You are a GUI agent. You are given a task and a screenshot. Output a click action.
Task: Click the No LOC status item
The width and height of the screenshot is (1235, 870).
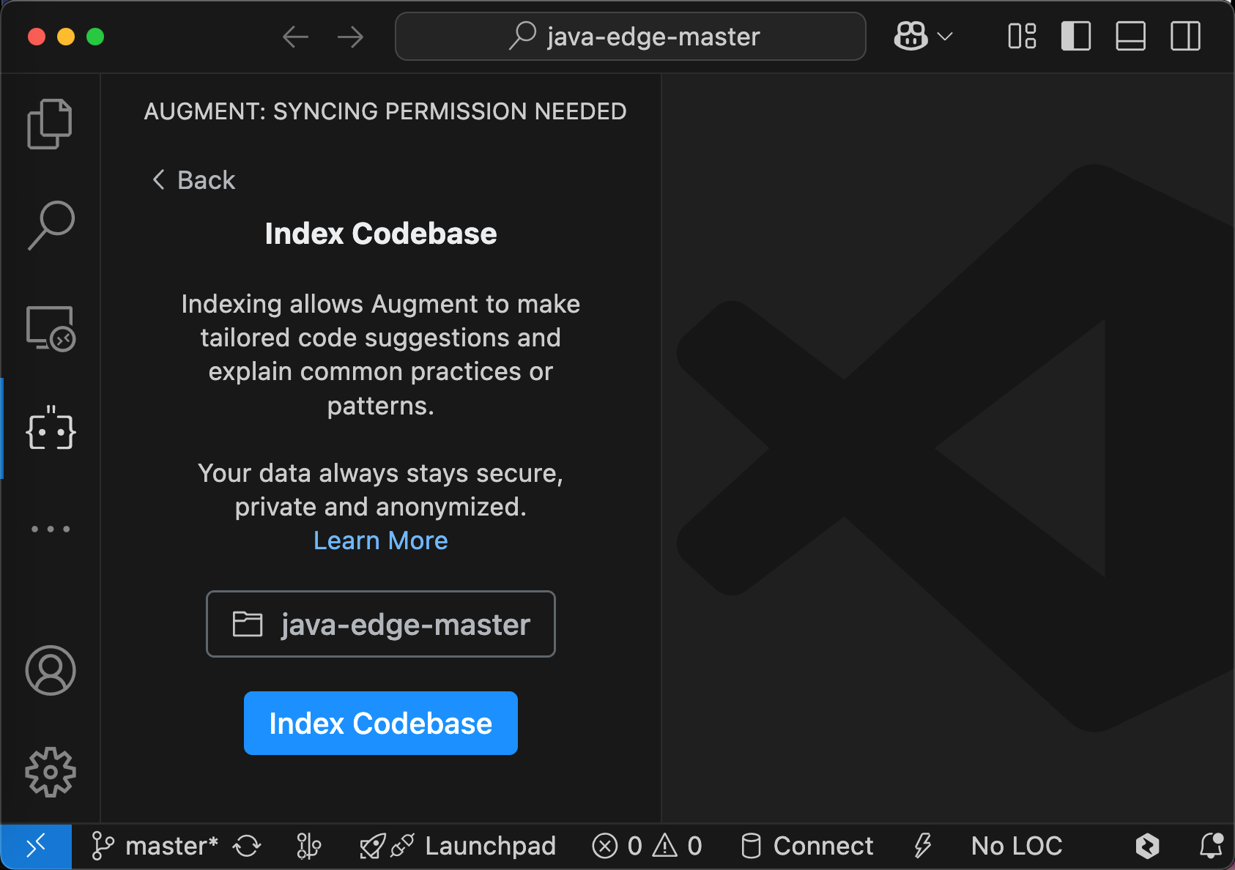coord(1017,846)
